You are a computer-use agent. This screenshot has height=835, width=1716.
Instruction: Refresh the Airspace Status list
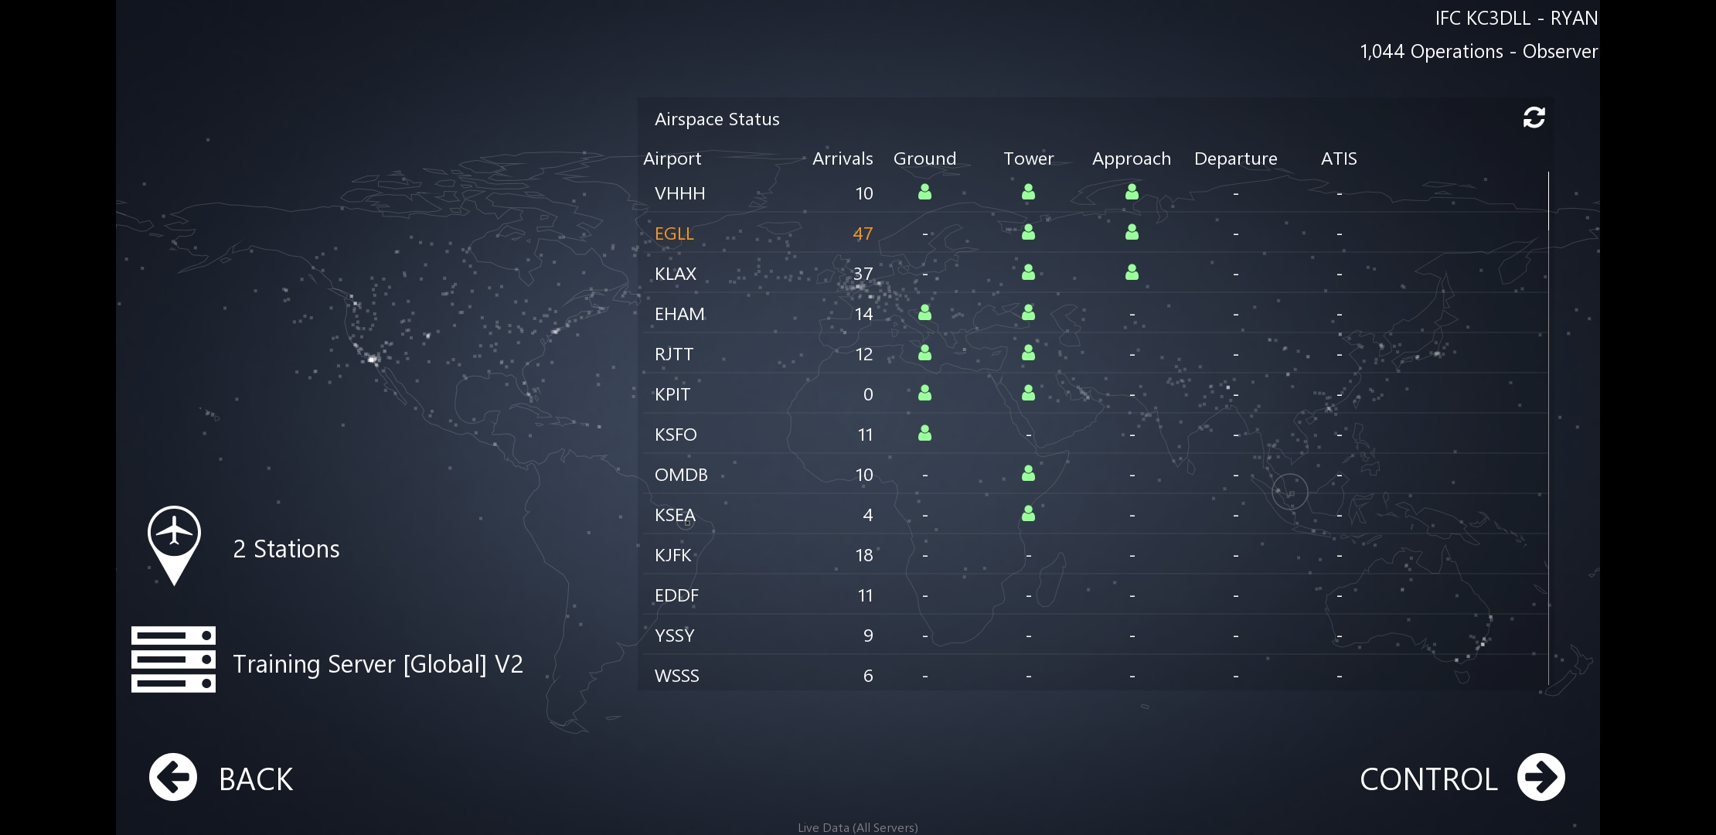tap(1534, 118)
